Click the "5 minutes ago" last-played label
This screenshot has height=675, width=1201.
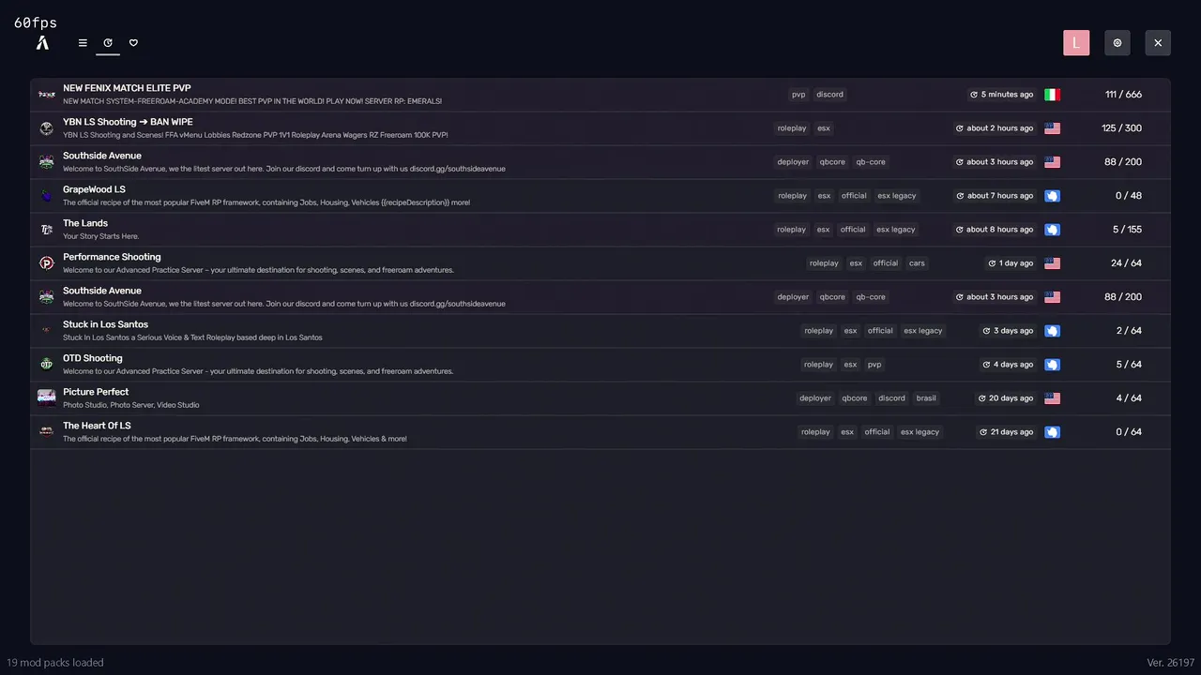[x=1002, y=95]
